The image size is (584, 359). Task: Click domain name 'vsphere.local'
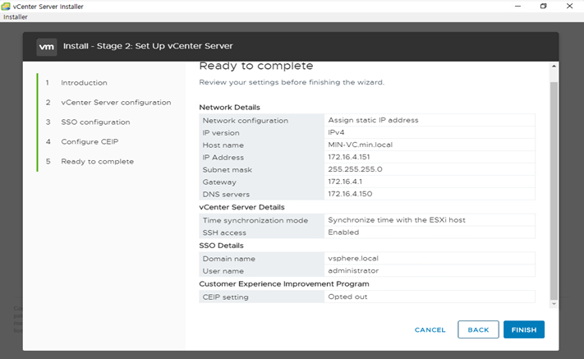[x=353, y=259]
